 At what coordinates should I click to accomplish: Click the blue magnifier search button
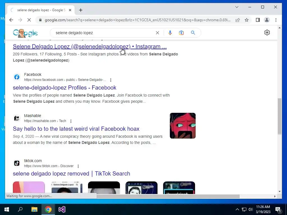pyautogui.click(x=193, y=33)
